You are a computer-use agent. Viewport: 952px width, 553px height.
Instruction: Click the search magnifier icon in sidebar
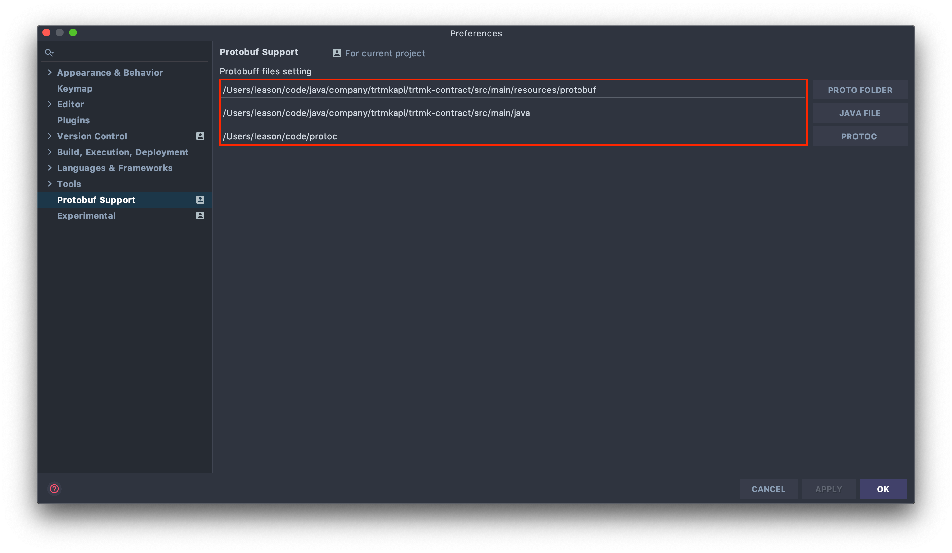click(49, 52)
